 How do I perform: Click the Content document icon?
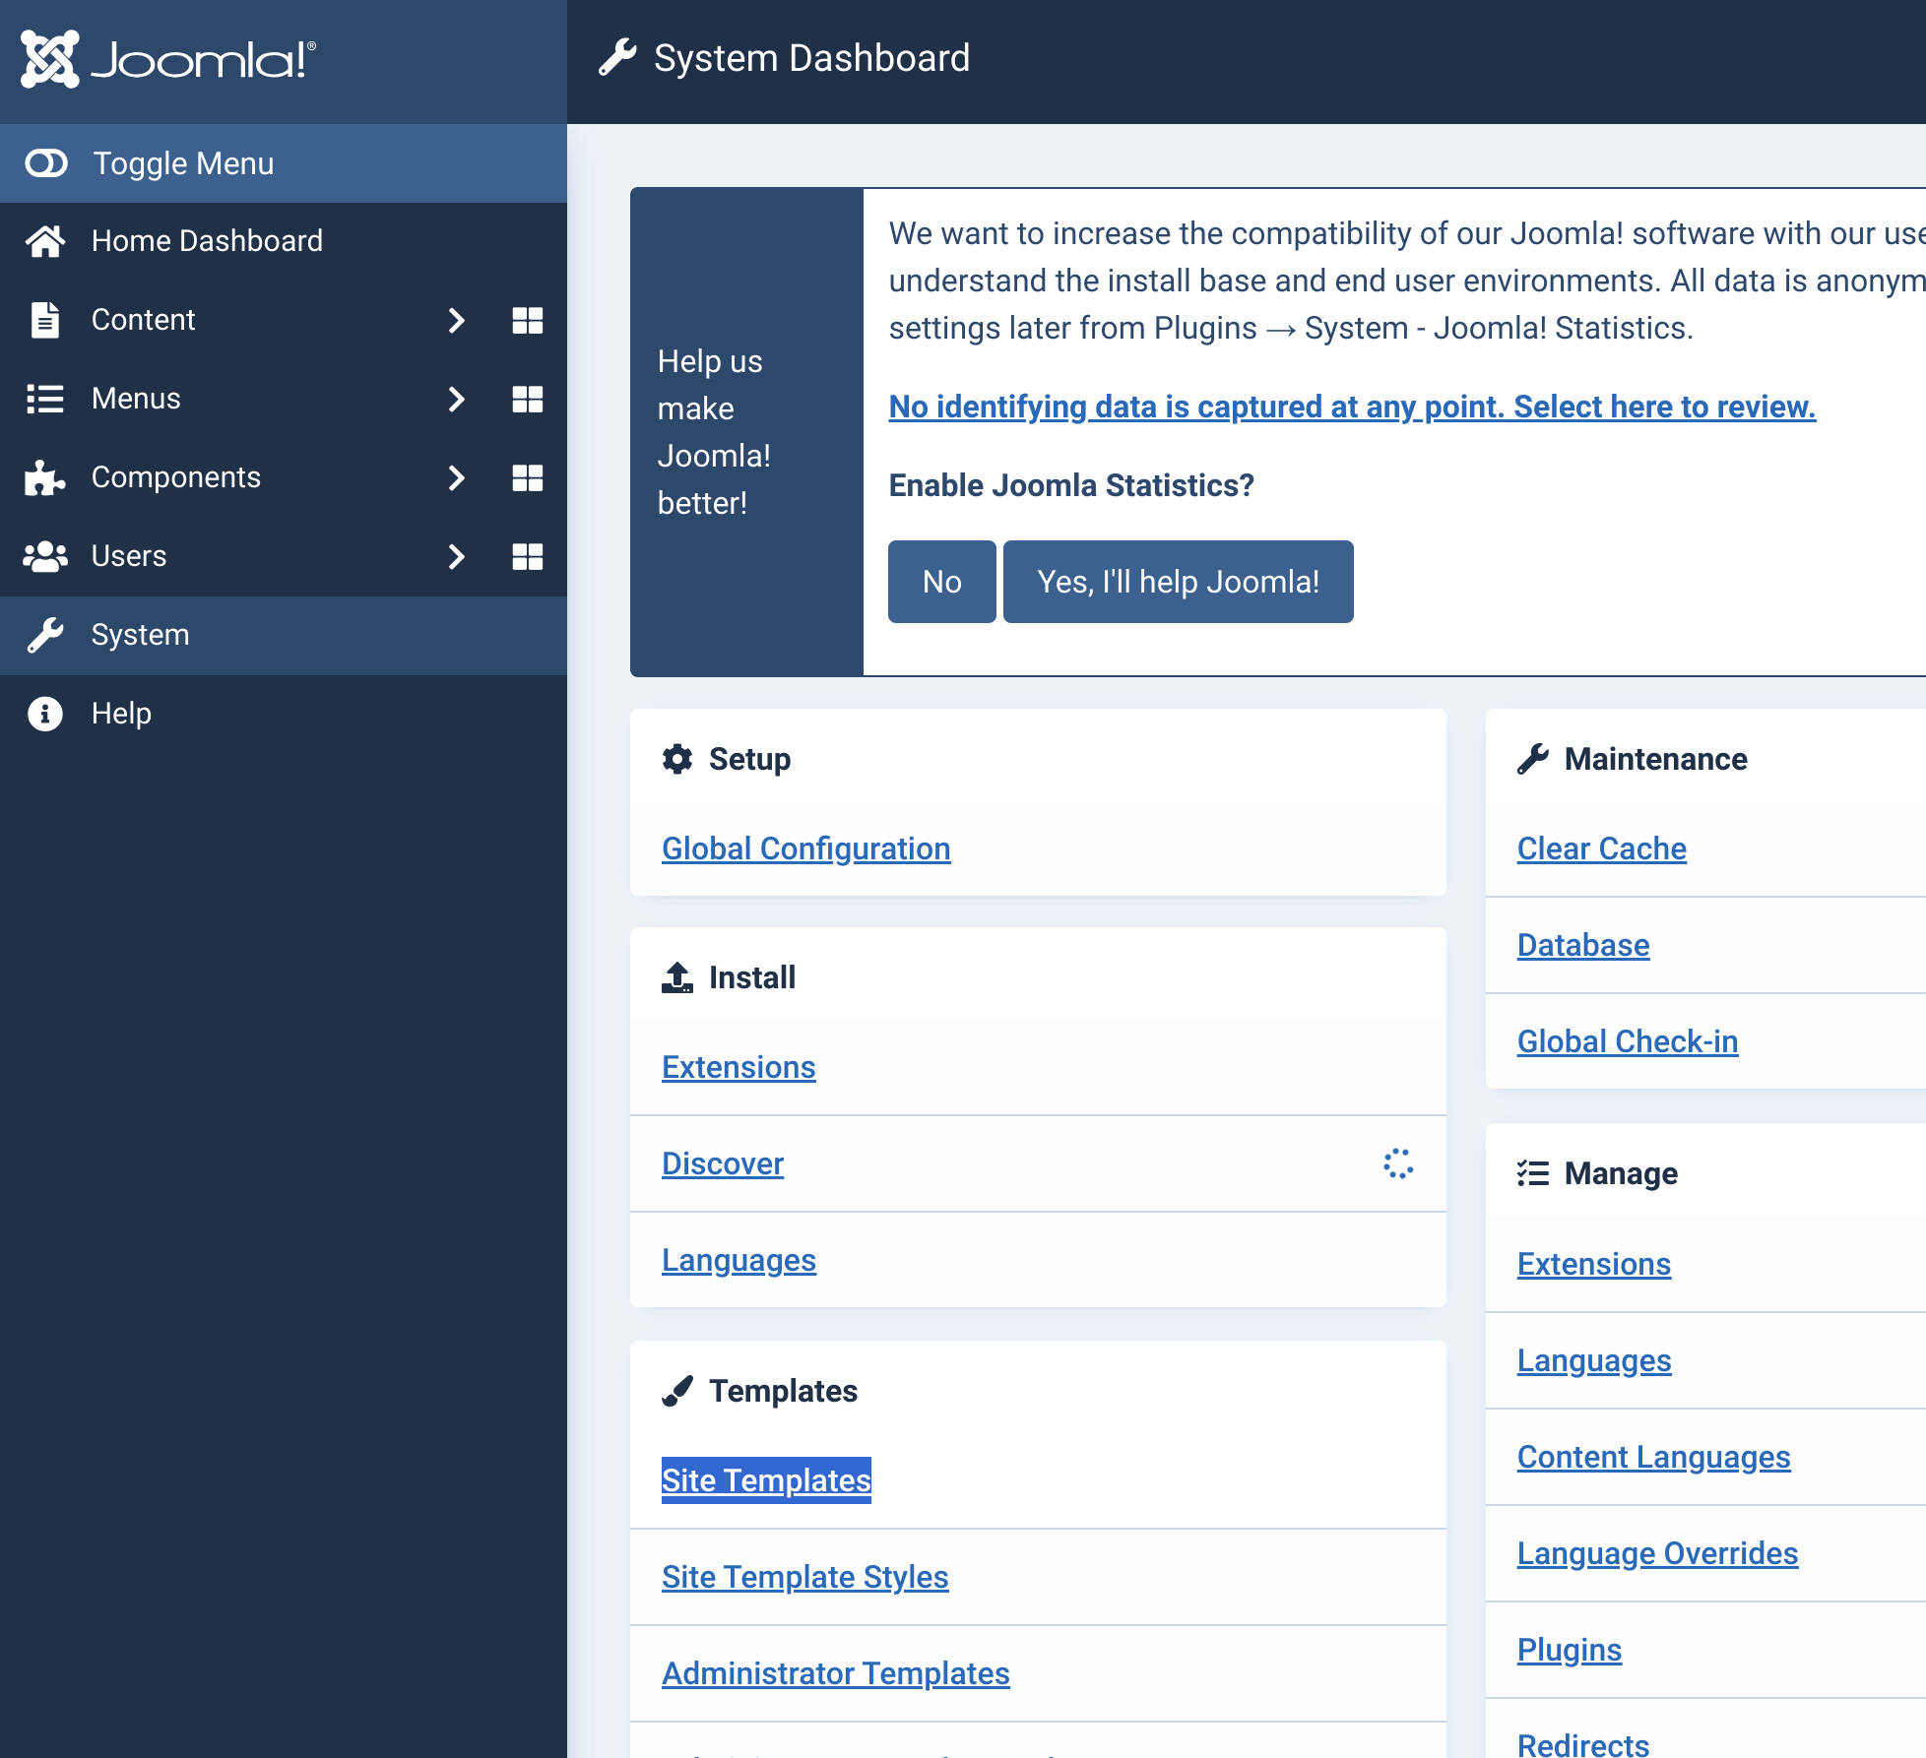coord(45,320)
